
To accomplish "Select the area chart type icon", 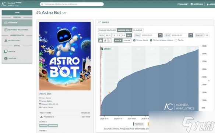I will (101, 40).
